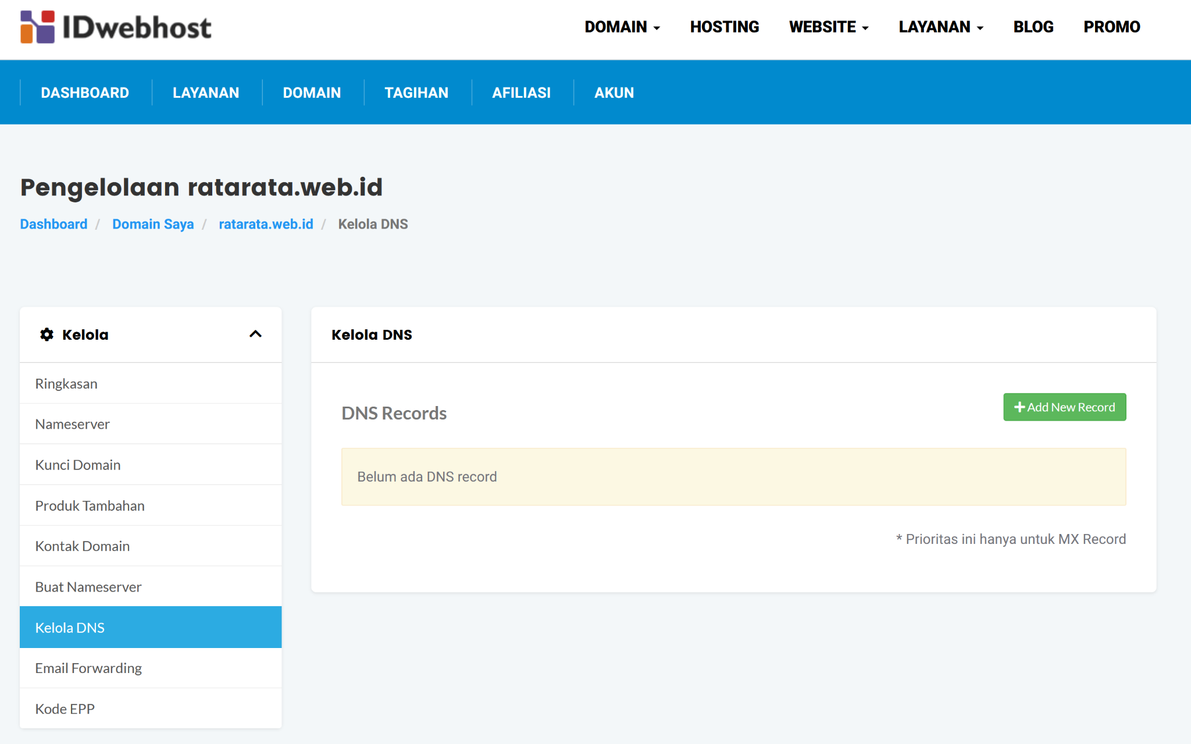Open Produk Tambahan in the sidebar
This screenshot has height=744, width=1191.
[x=151, y=506]
